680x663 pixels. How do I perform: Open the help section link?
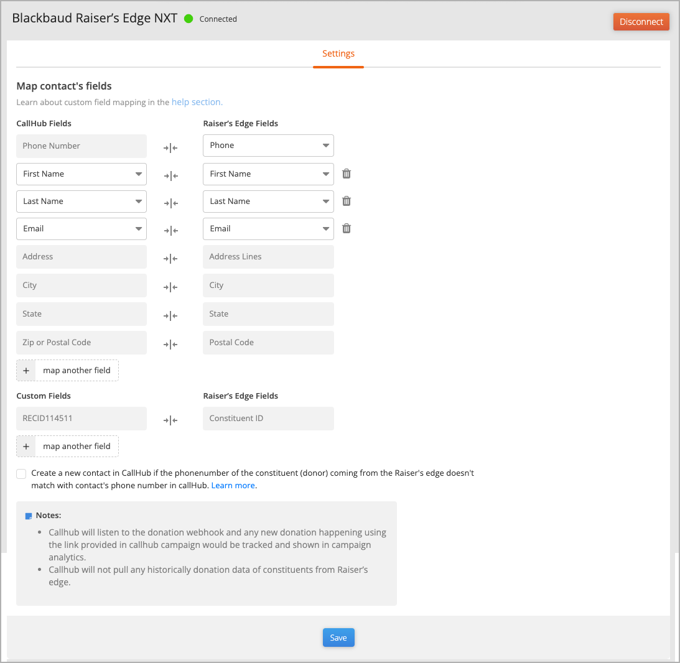click(197, 102)
